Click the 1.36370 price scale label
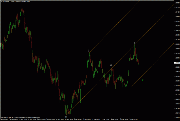The image size is (180, 121). point(177,26)
